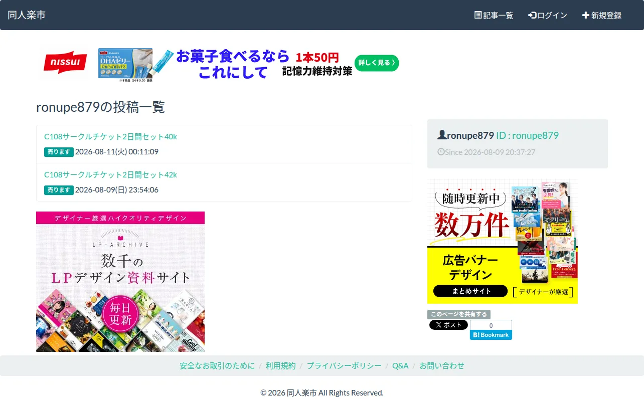Open the Nissui DHA banner 詳しく見る button

[377, 63]
